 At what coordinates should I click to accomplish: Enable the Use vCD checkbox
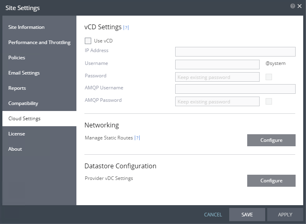tap(88, 41)
